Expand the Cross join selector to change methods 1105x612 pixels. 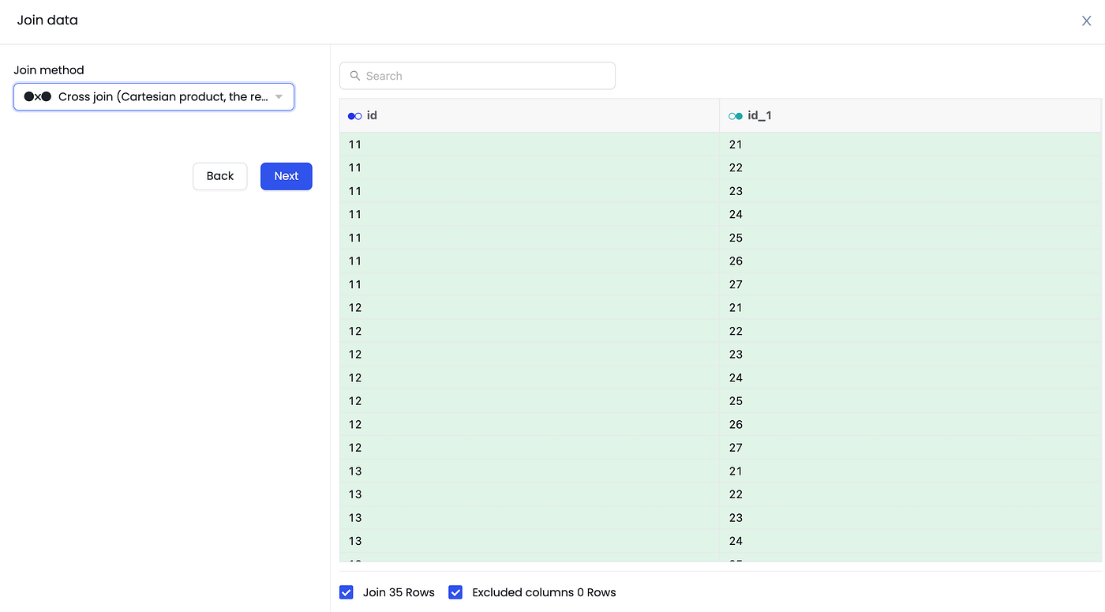click(154, 96)
